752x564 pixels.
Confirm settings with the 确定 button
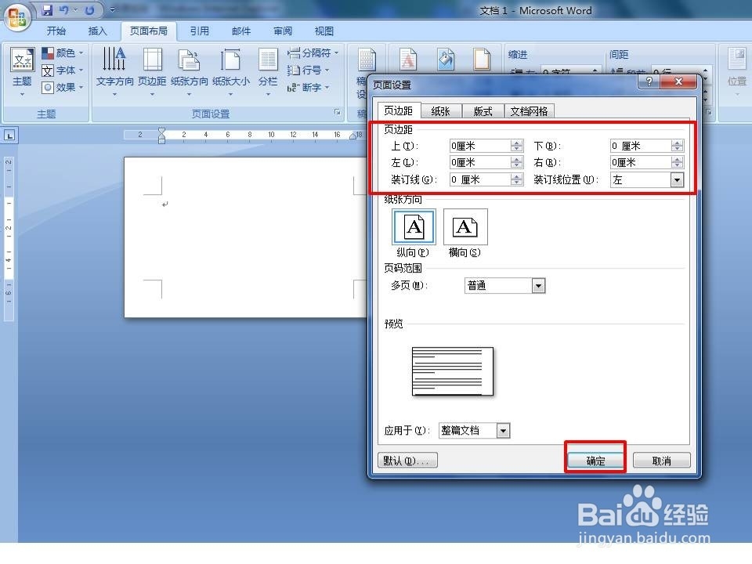(x=595, y=460)
